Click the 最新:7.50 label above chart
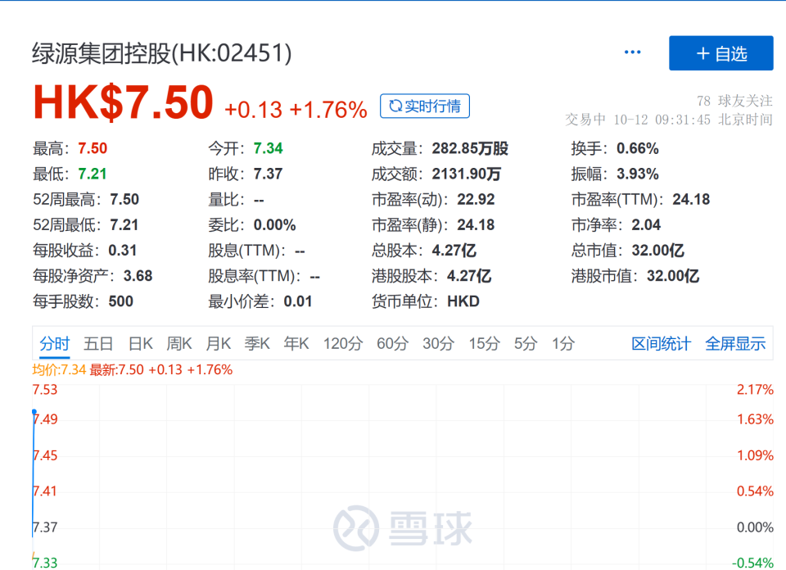This screenshot has height=570, width=786. click(116, 370)
